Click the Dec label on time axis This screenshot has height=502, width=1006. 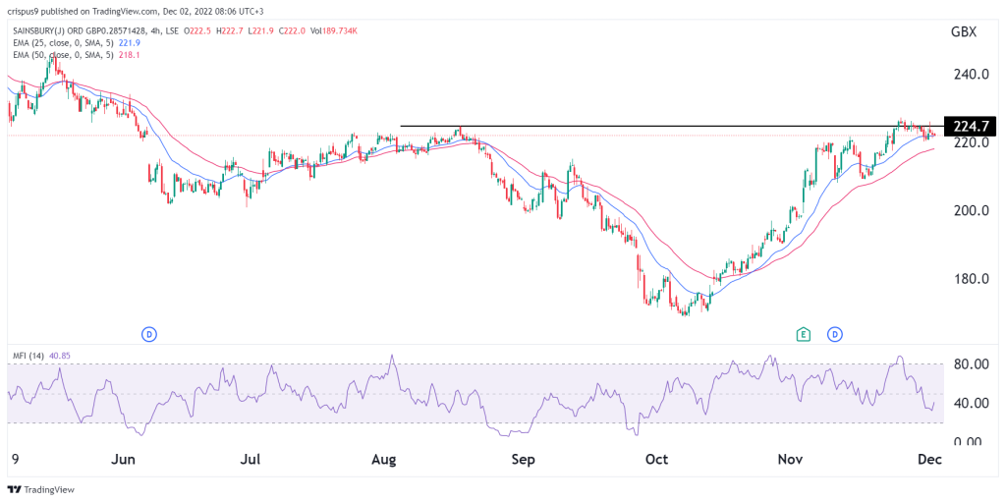[929, 460]
